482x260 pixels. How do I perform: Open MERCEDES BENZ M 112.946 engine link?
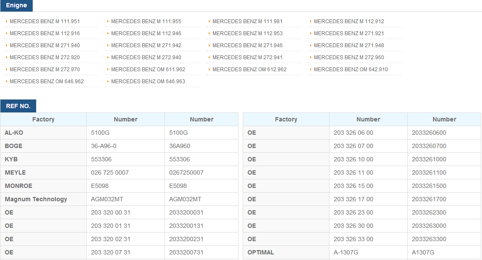click(146, 33)
